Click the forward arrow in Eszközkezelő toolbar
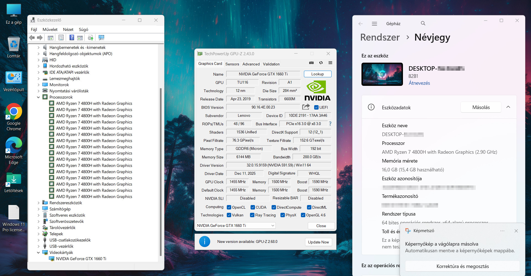The width and height of the screenshot is (531, 276). [40, 38]
